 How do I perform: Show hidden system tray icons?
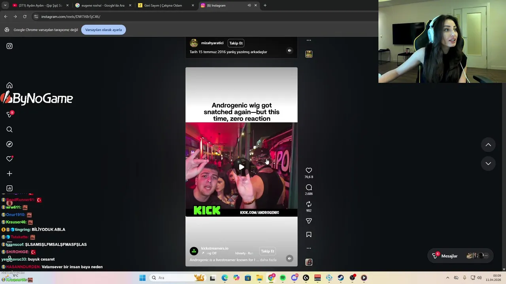click(x=447, y=278)
